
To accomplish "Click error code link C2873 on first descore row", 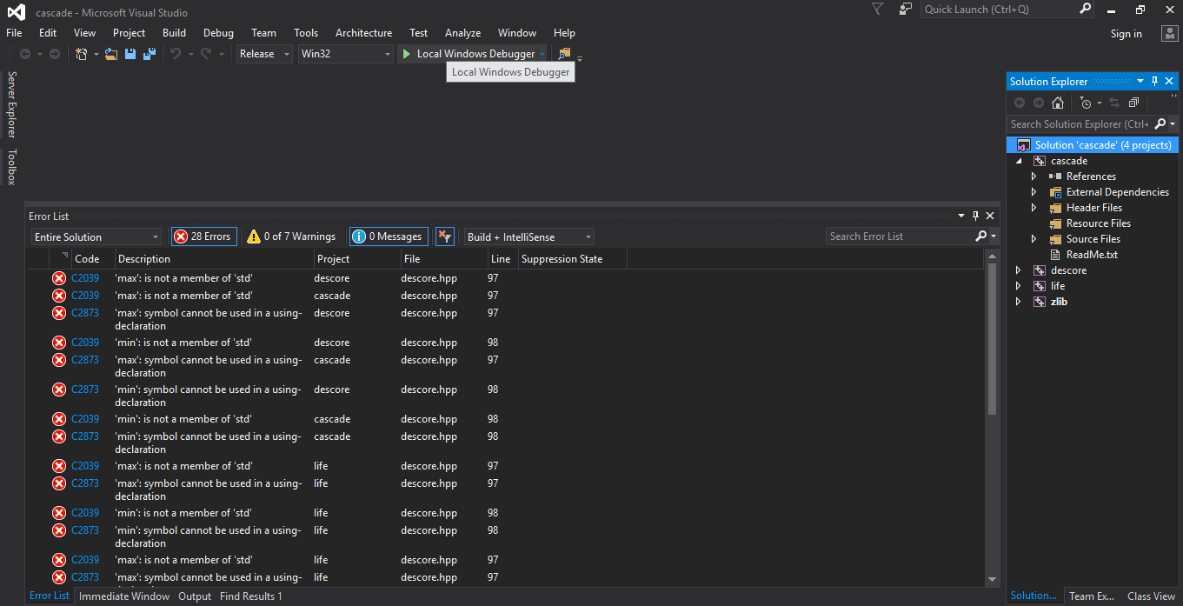I will click(85, 313).
